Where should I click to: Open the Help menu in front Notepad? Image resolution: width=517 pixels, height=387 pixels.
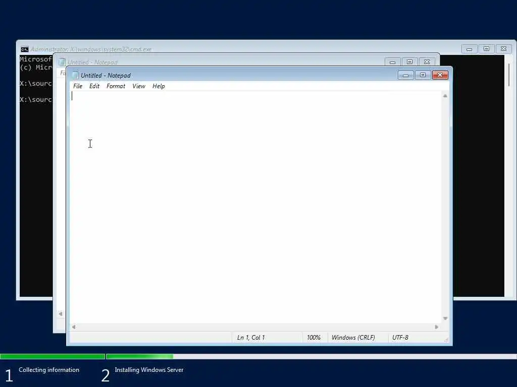point(158,86)
